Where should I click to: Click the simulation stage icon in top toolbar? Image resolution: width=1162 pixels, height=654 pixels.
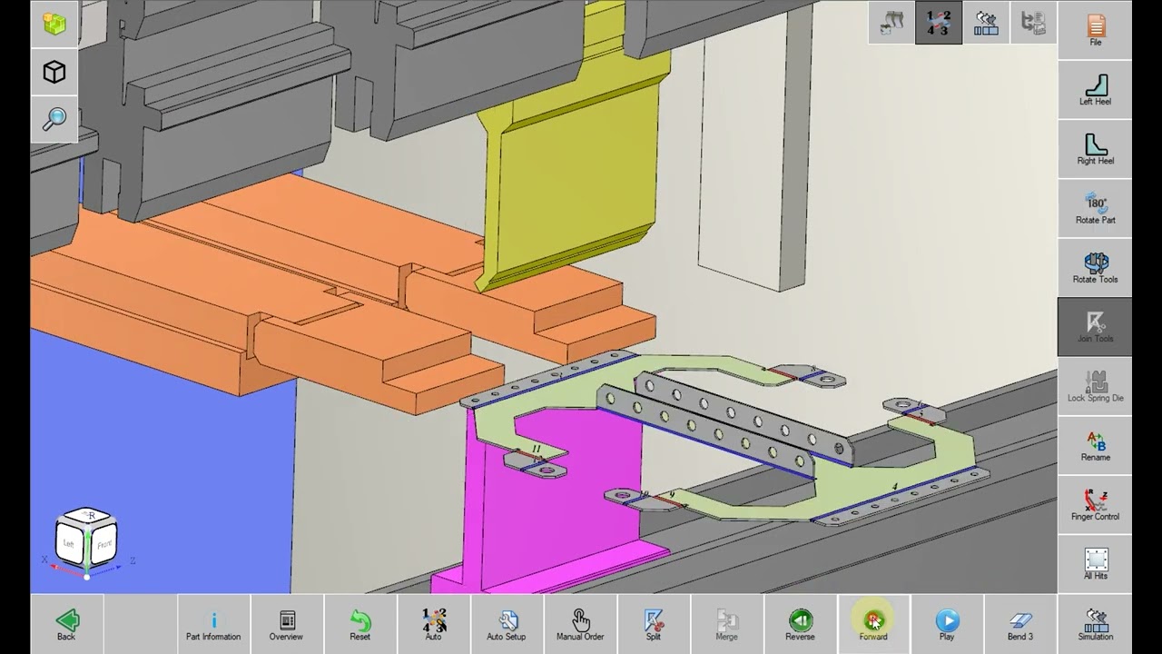point(986,23)
